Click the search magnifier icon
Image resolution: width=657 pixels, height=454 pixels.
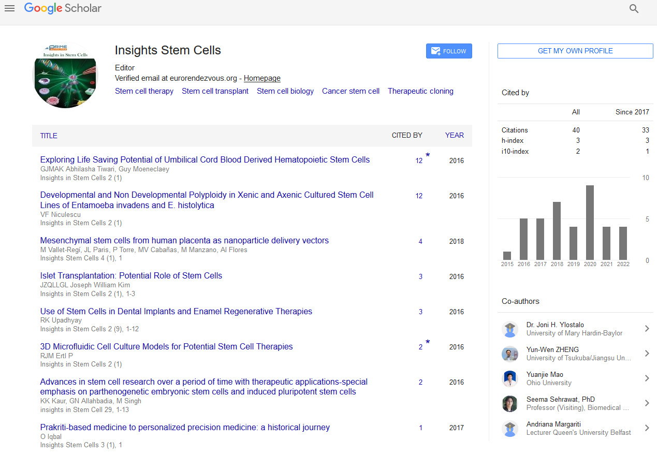click(x=634, y=9)
